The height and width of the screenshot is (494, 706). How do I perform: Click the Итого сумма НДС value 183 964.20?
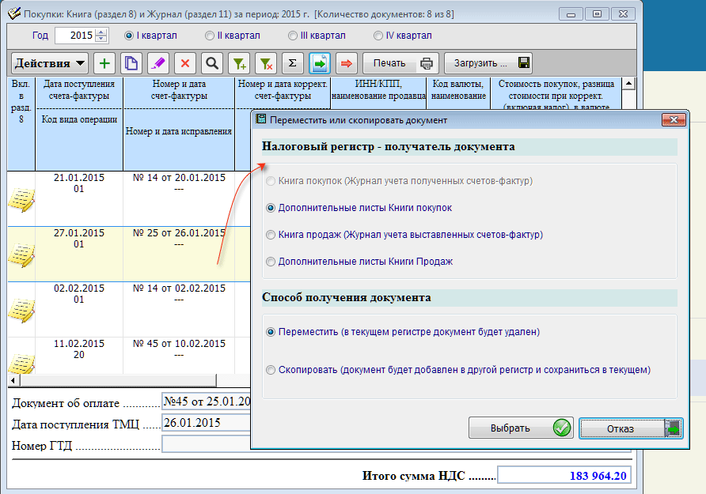[564, 475]
